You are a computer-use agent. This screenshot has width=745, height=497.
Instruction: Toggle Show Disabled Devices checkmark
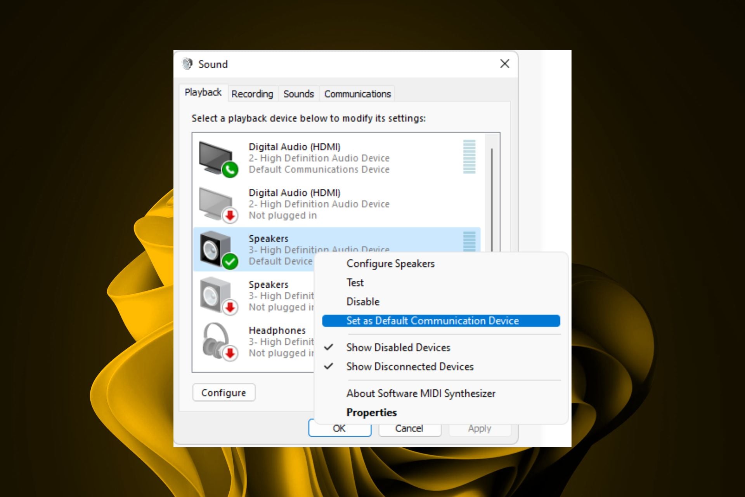[398, 348]
